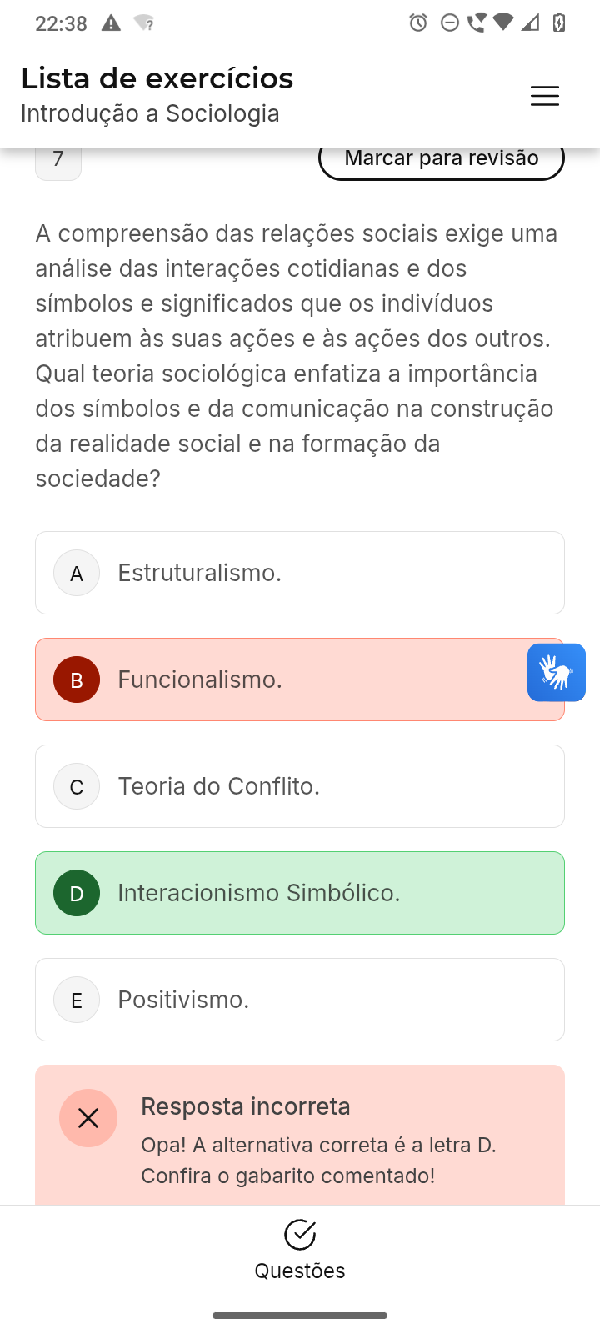This screenshot has height=1334, width=600.
Task: Tap the do-not-disturb status icon
Action: point(449,23)
